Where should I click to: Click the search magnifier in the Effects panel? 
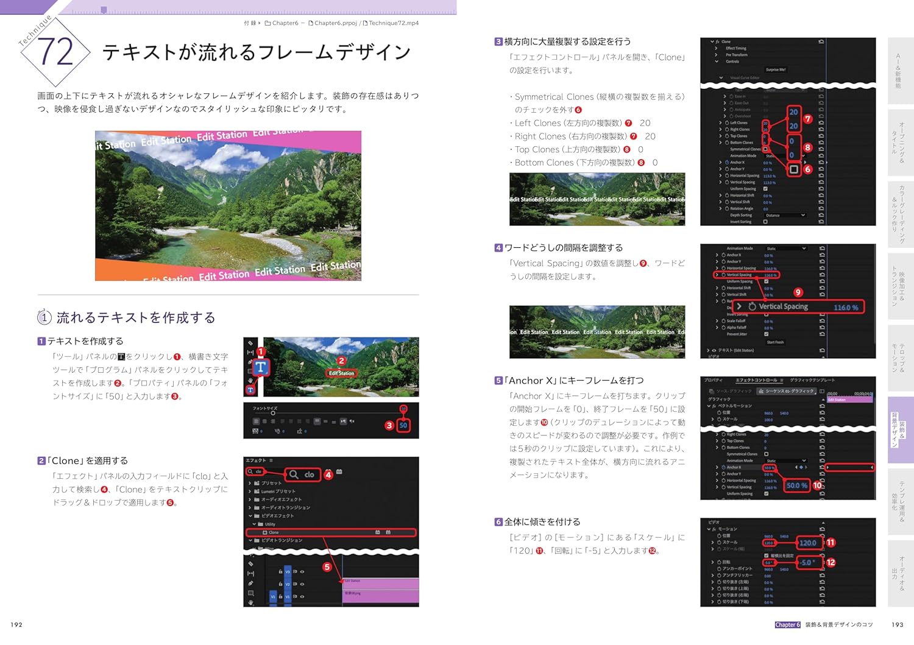pos(250,471)
